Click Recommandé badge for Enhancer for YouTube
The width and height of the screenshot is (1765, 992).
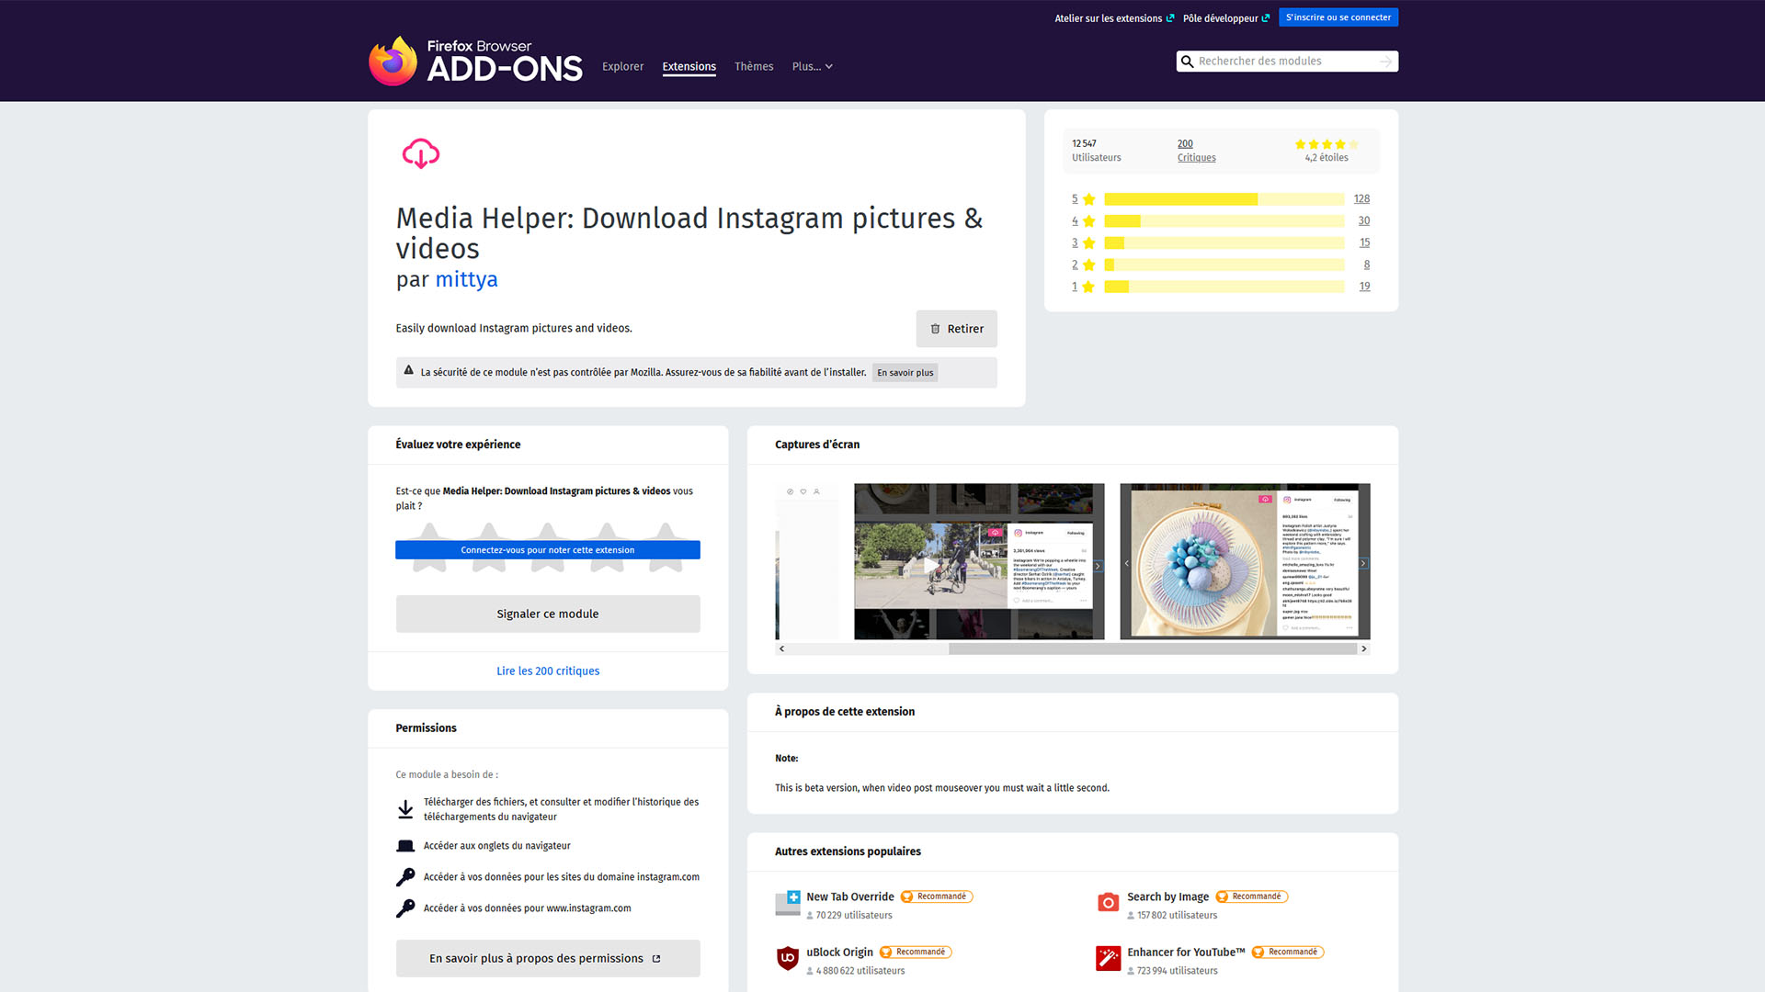tap(1288, 953)
